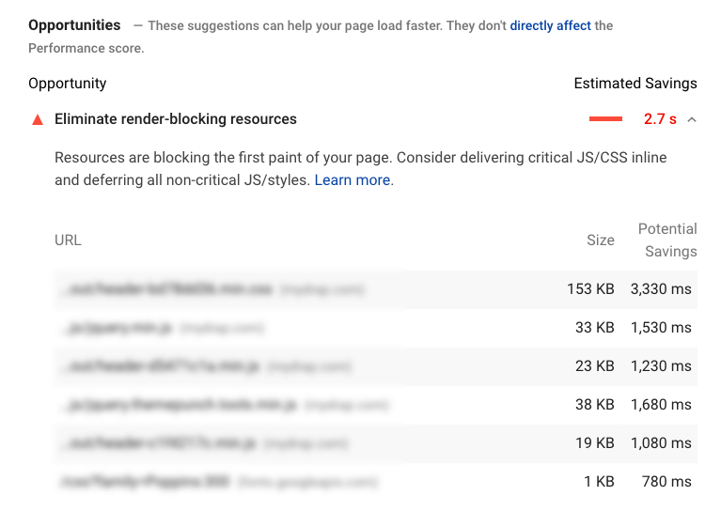The height and width of the screenshot is (511, 721).
Task: Click the 'URL' column header
Action: pyautogui.click(x=68, y=240)
